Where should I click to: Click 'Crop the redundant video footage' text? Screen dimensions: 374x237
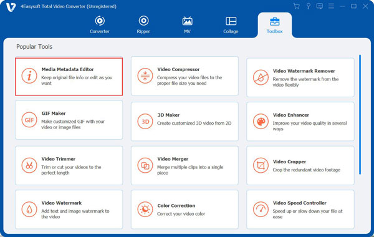click(x=307, y=170)
